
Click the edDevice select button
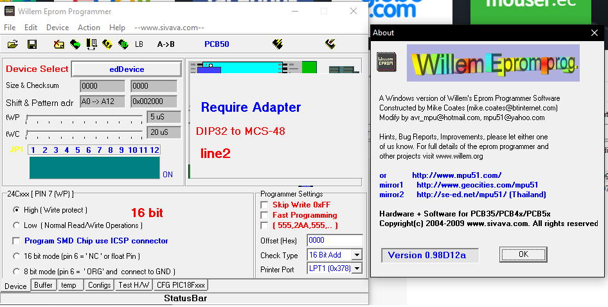click(127, 69)
